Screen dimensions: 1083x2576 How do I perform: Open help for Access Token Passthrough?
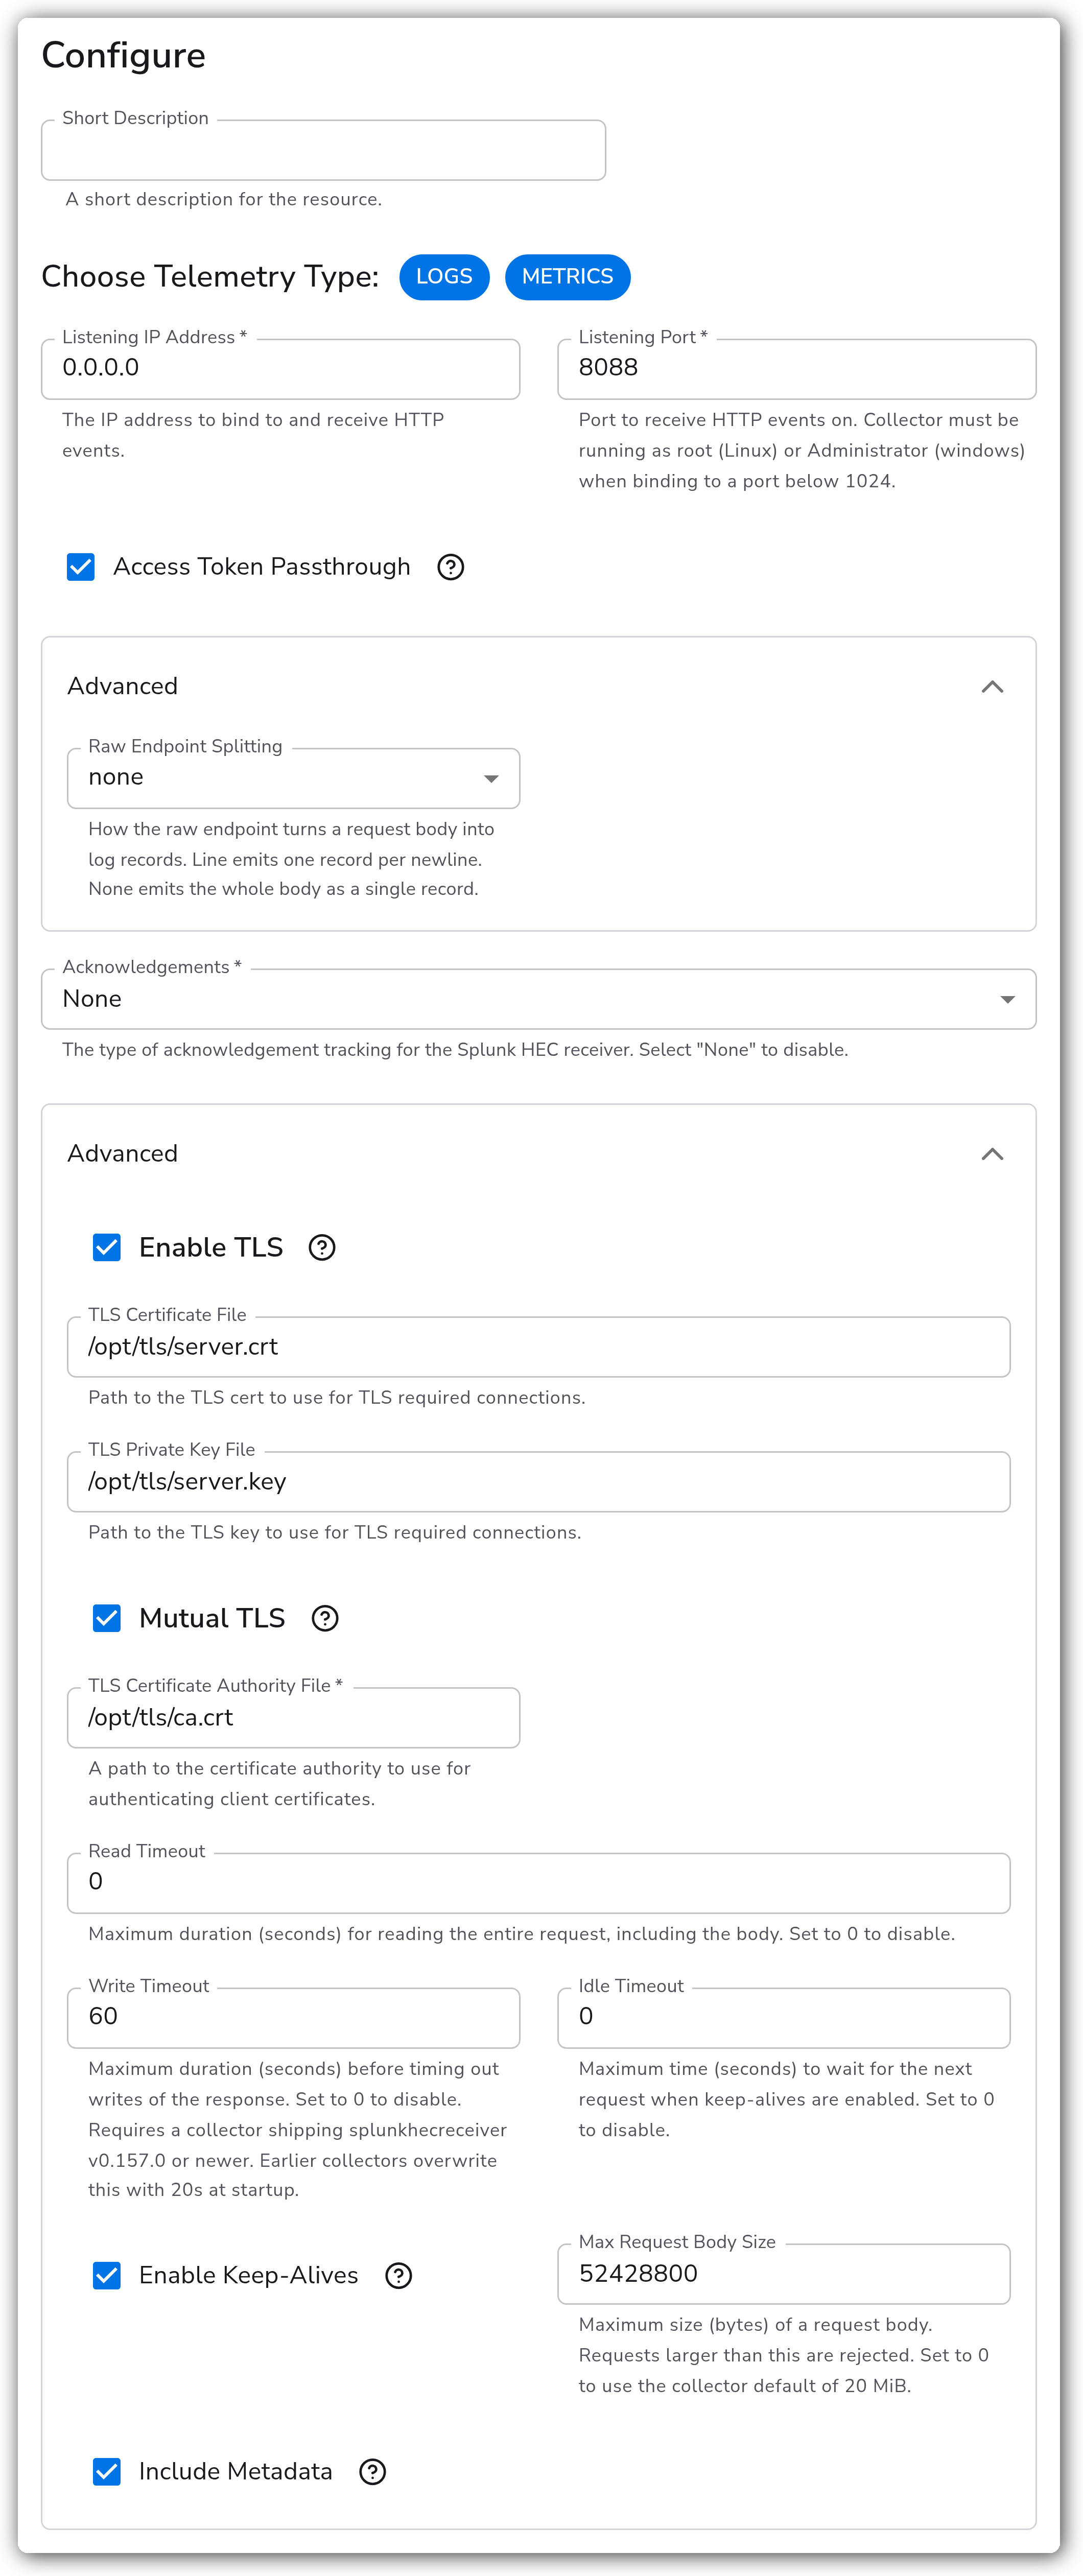coord(451,567)
